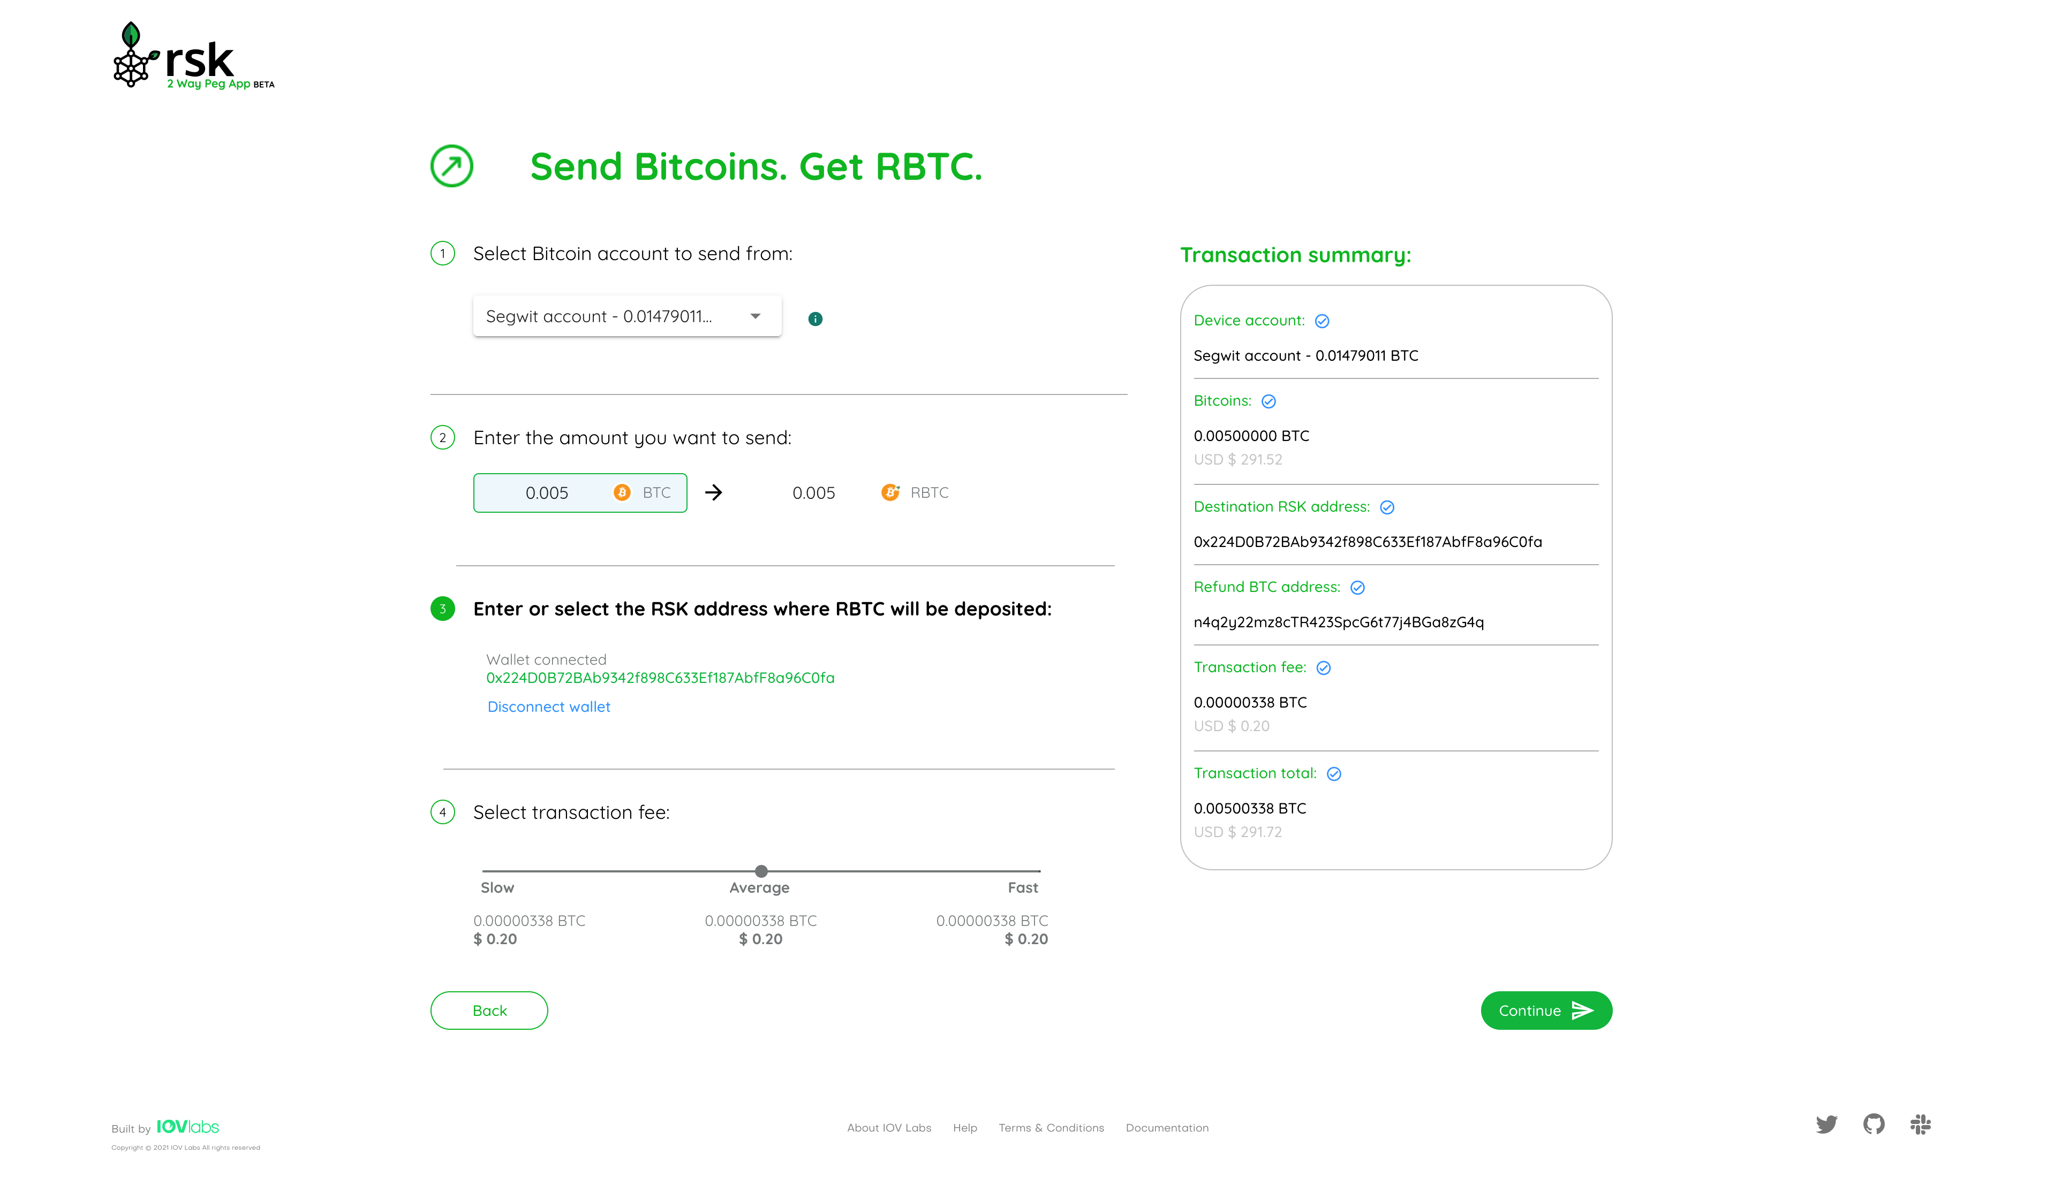Open the Documentation footer link
Image resolution: width=2069 pixels, height=1200 pixels.
(1167, 1128)
